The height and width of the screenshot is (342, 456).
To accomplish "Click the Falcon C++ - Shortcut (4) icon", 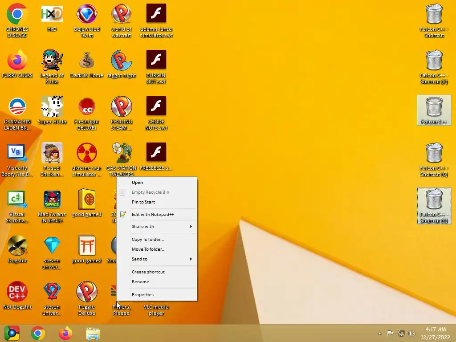I will click(434, 206).
